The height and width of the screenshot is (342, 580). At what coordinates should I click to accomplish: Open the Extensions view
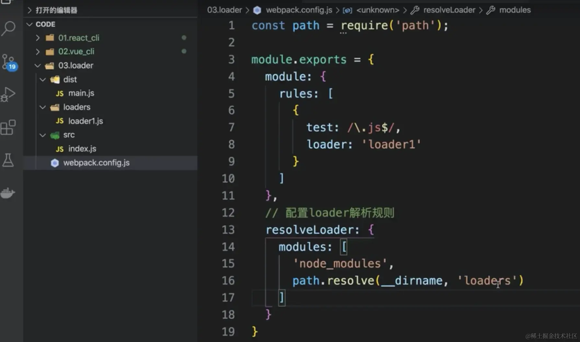8,127
